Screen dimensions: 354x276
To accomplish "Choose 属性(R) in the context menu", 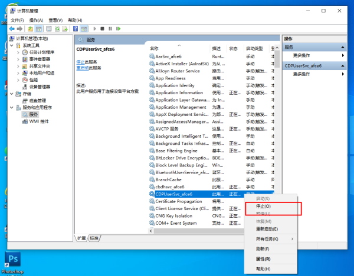I will (x=263, y=259).
